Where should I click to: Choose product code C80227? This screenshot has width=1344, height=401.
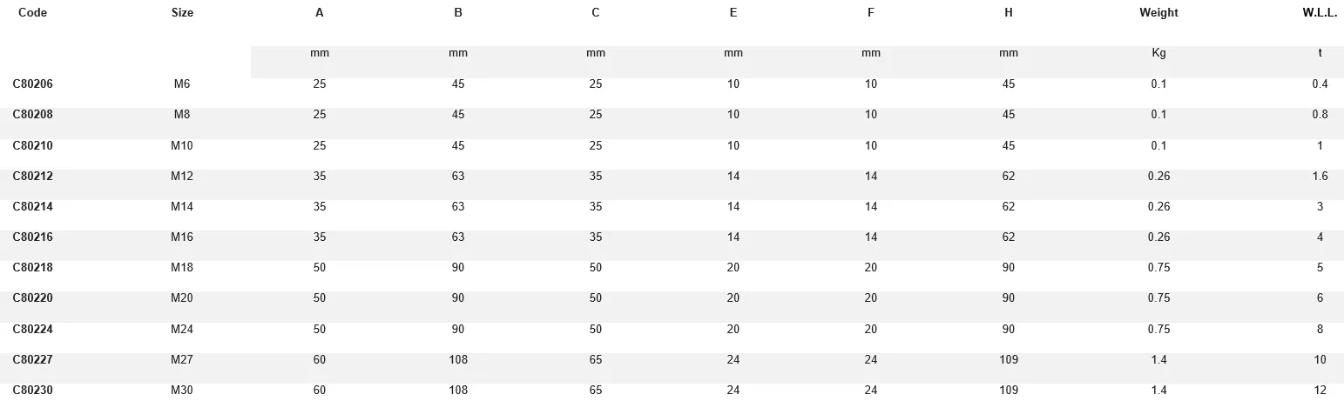[32, 360]
